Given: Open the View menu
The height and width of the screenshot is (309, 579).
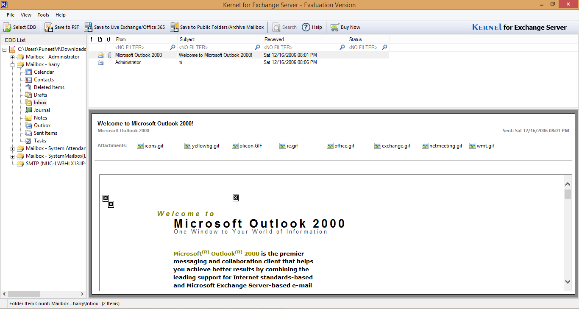Looking at the screenshot, I should 26,15.
